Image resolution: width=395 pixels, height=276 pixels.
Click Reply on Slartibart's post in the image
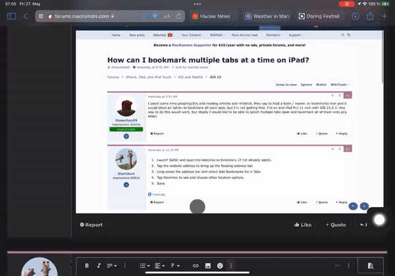[342, 202]
